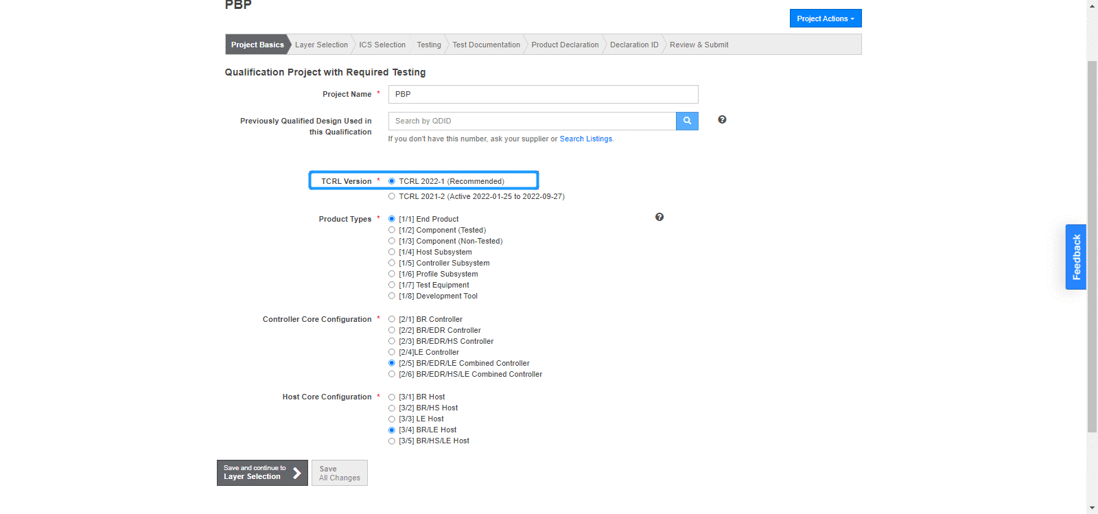
Task: Click the QDID search magnifier button
Action: 687,121
